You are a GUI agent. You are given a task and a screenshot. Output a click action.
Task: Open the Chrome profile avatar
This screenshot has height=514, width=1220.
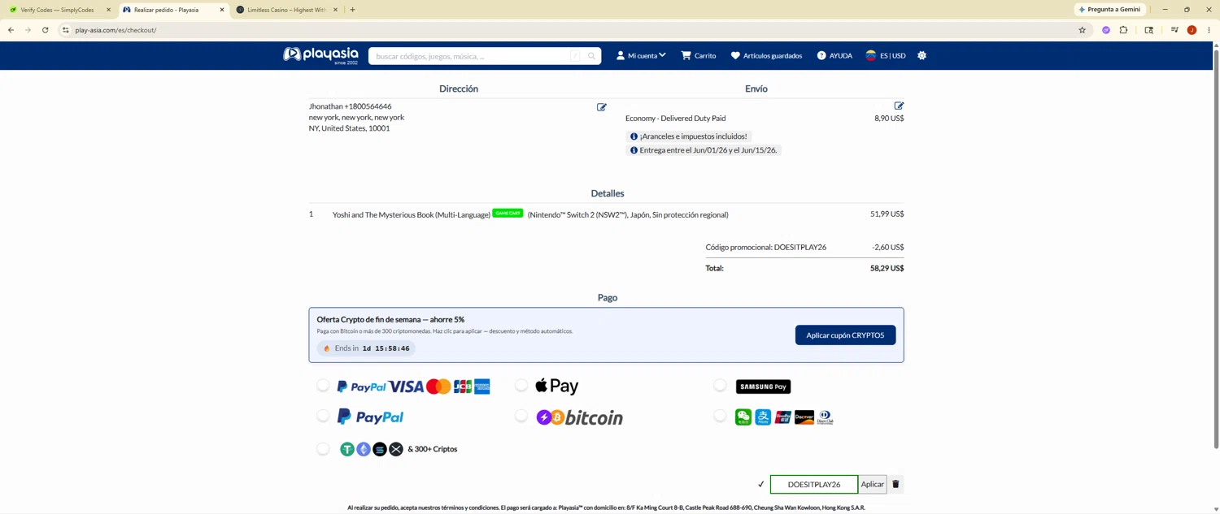point(1192,30)
